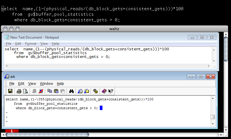
Task: Click the waltz vertical scrollbar thumb
Action: coord(226,49)
